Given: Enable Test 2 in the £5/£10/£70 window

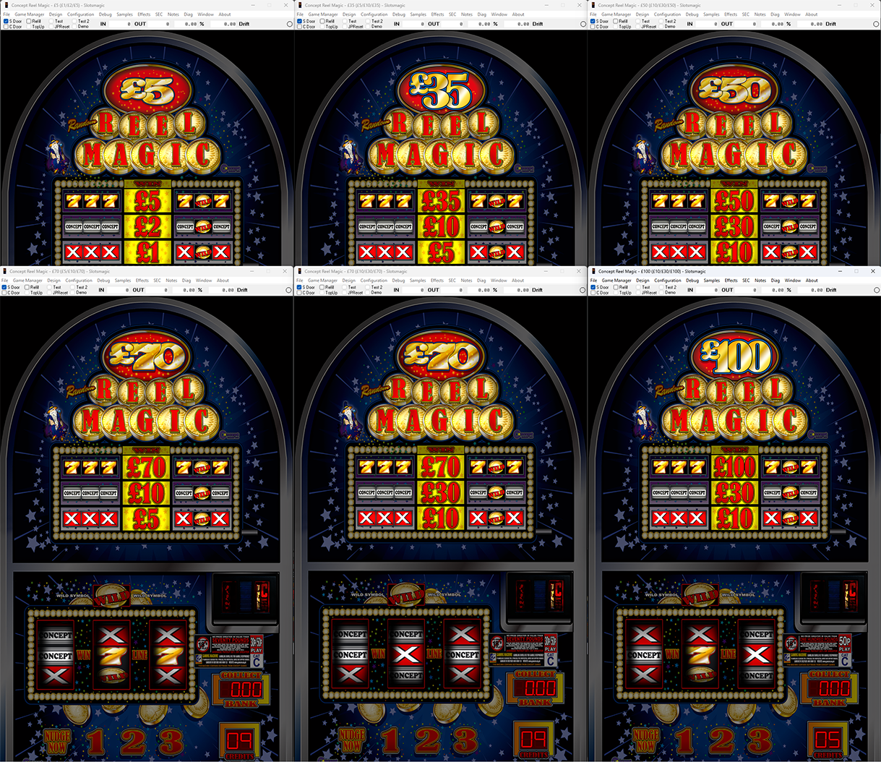Looking at the screenshot, I should (x=73, y=287).
